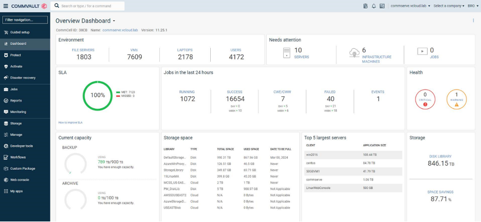Click the calendar icon in top bar
481x222 pixels.
[382, 6]
